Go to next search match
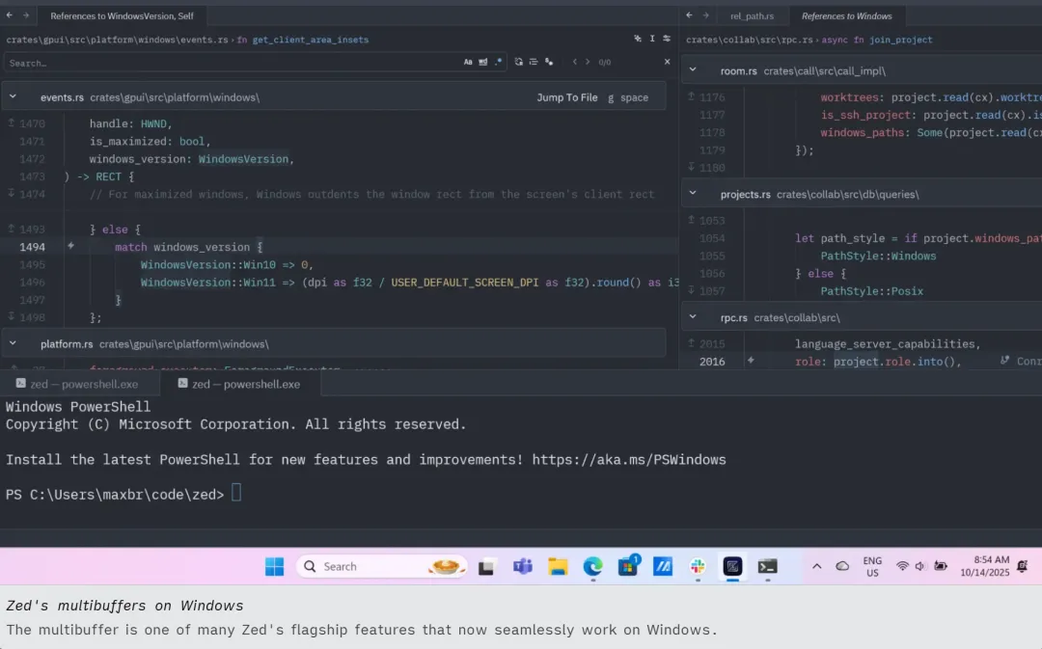 (x=588, y=62)
